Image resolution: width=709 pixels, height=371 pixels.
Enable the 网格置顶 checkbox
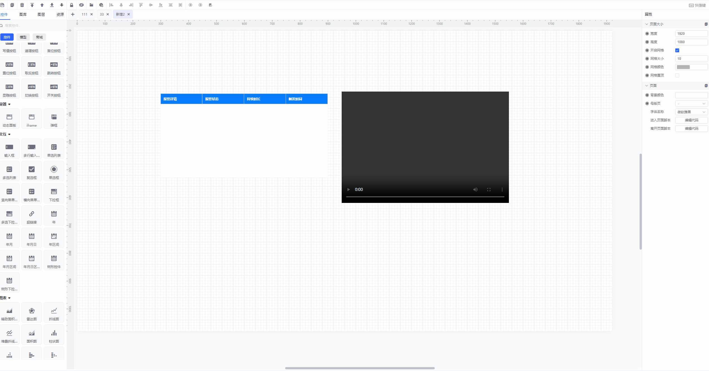click(x=677, y=75)
